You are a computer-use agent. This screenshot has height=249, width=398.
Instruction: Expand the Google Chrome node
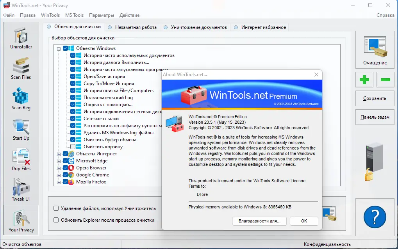pyautogui.click(x=59, y=175)
